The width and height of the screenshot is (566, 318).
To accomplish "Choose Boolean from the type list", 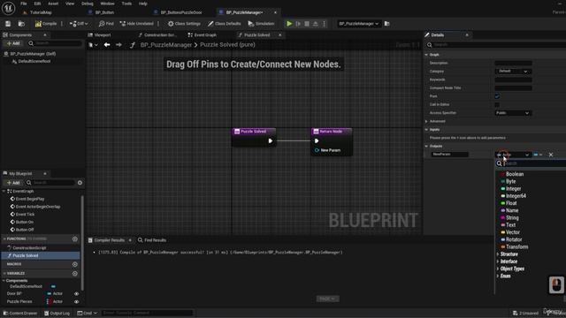I will point(515,174).
